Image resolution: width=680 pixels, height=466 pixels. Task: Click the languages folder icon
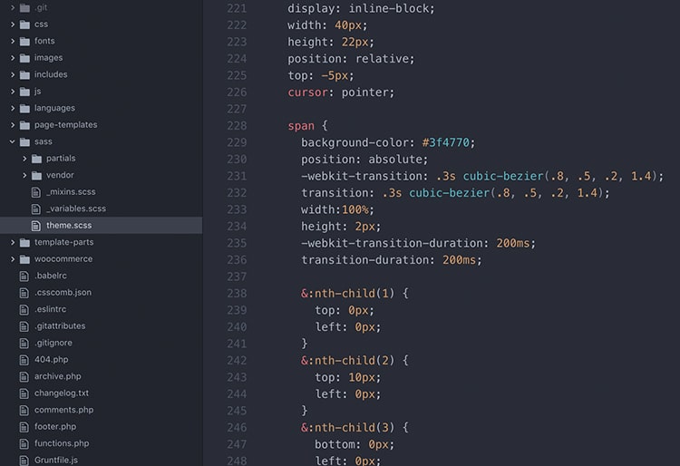tap(24, 108)
